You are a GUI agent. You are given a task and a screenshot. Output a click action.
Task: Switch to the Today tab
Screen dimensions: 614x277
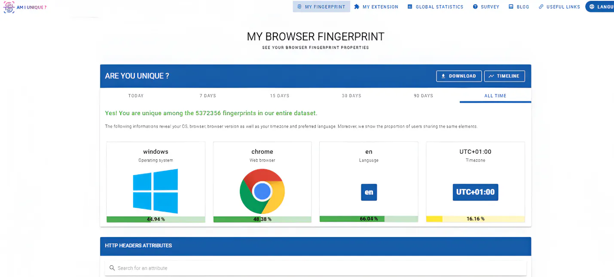tap(136, 96)
